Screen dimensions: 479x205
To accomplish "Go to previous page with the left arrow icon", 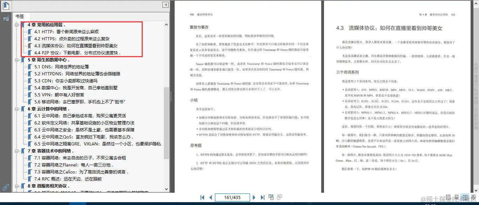I will click(x=211, y=197).
